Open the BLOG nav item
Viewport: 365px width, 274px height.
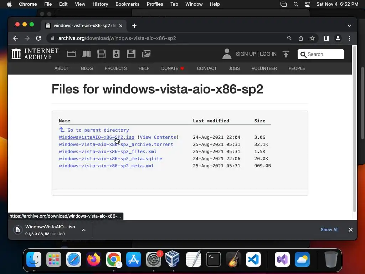click(87, 68)
